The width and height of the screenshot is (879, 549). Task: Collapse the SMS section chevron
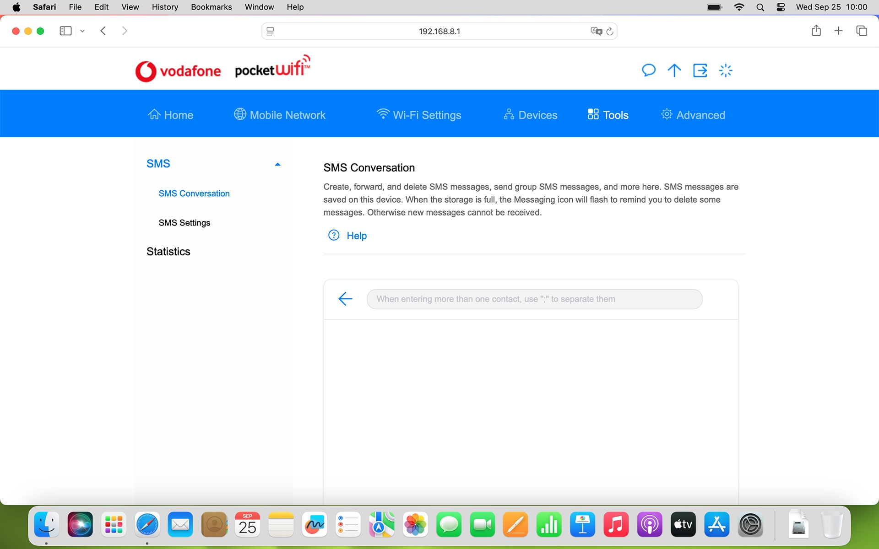pyautogui.click(x=277, y=164)
